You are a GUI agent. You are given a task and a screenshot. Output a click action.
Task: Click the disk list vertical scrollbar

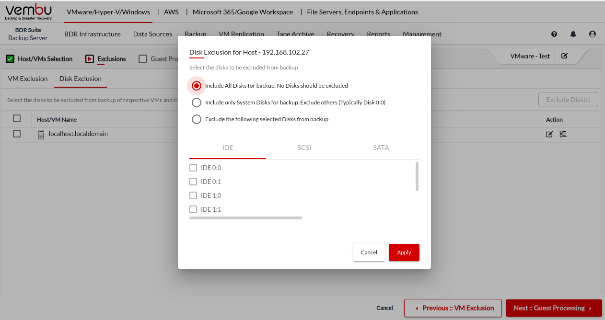(417, 176)
